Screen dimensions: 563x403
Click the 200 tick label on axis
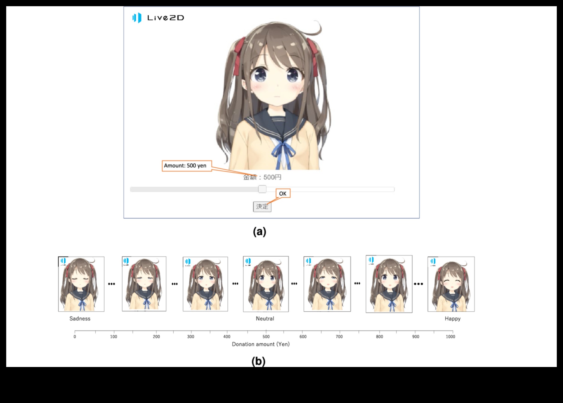[156, 337]
